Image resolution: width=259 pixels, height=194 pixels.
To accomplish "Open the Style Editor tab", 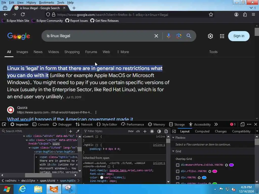I will [x=107, y=124].
